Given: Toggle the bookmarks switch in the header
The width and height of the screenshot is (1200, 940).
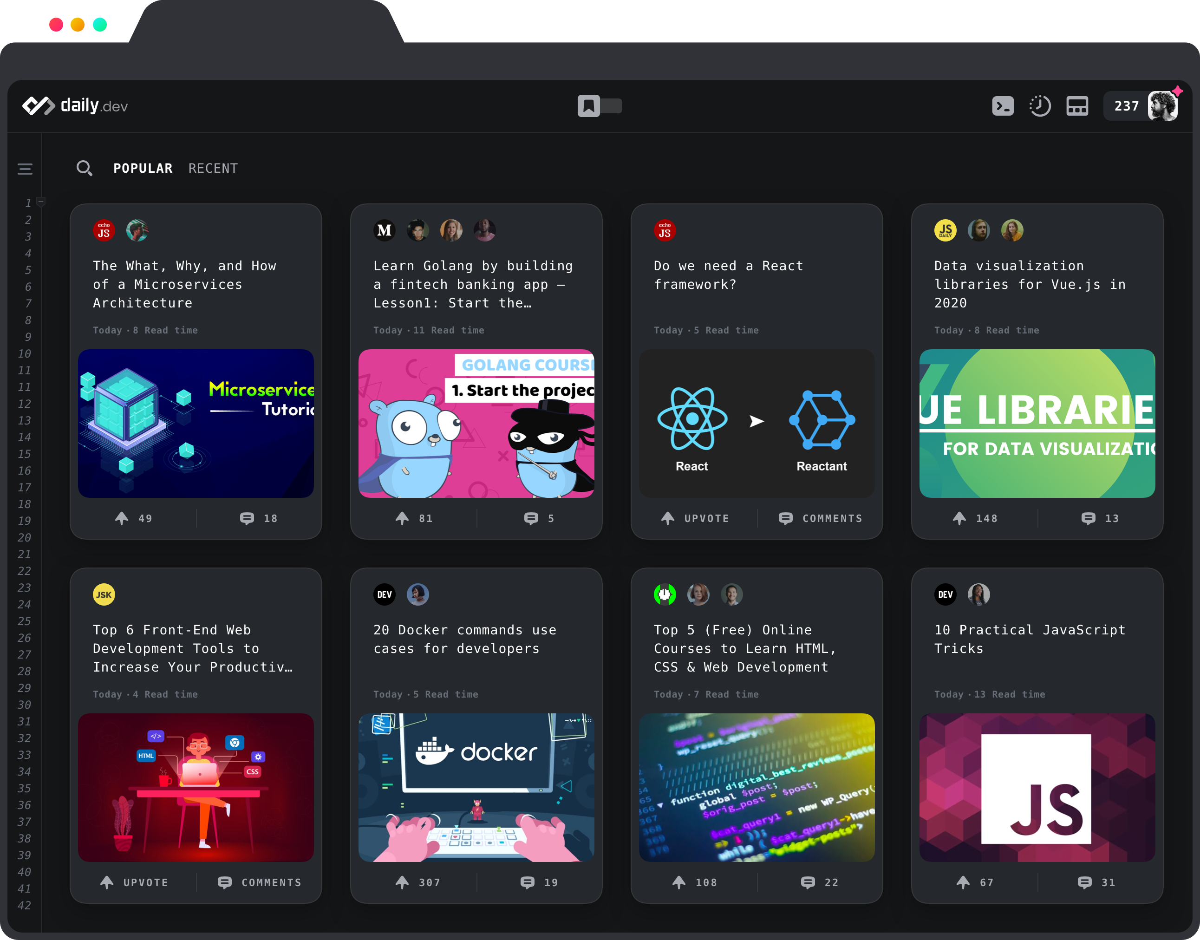Looking at the screenshot, I should coord(600,106).
